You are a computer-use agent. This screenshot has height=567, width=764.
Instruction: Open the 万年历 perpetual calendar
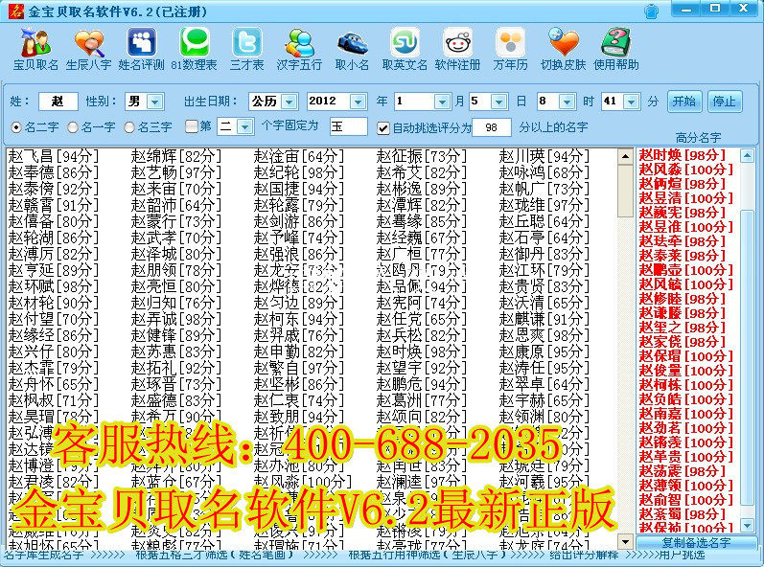[510, 50]
